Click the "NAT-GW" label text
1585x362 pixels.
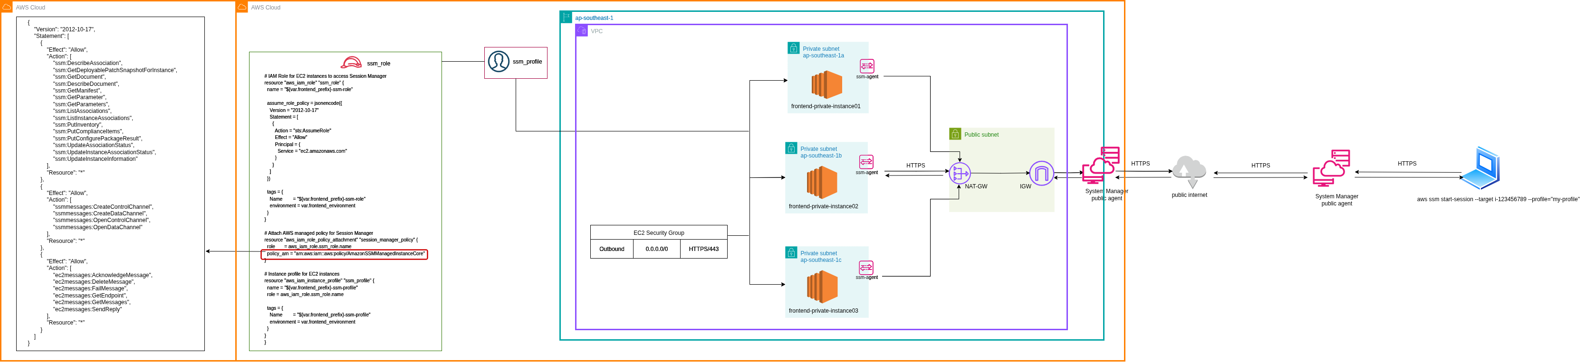pyautogui.click(x=976, y=186)
